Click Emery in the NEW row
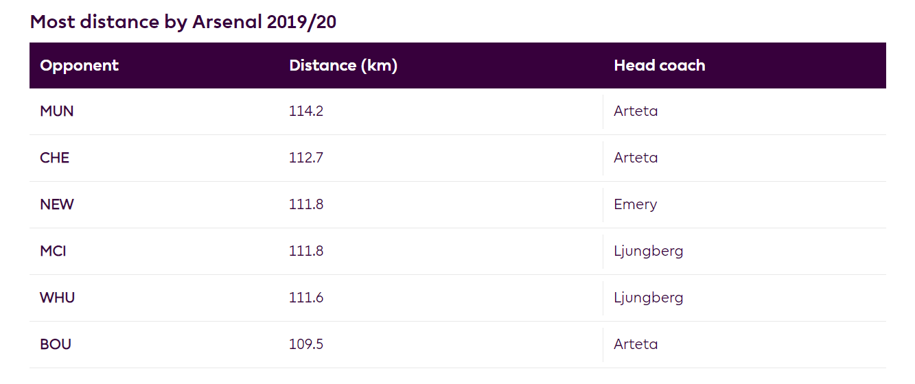The height and width of the screenshot is (384, 915). click(636, 204)
